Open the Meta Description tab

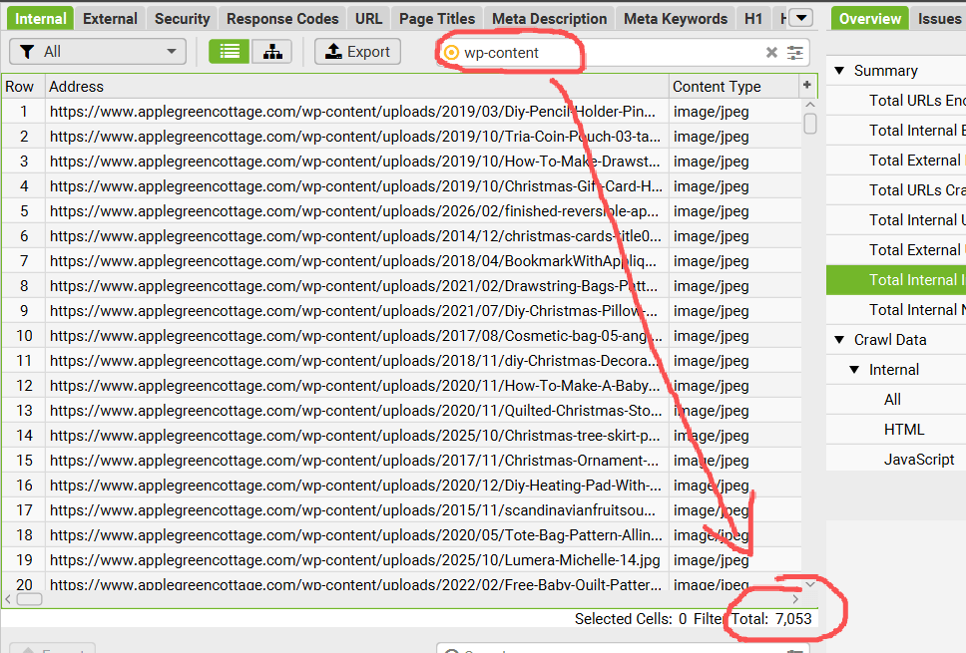550,19
